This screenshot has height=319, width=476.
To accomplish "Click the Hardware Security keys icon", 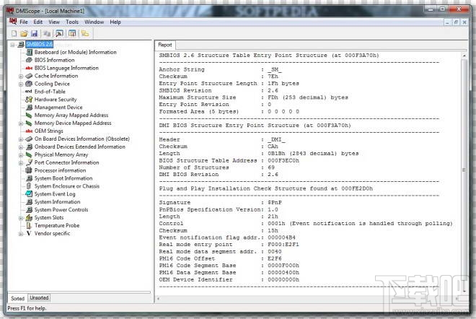I will 29,100.
